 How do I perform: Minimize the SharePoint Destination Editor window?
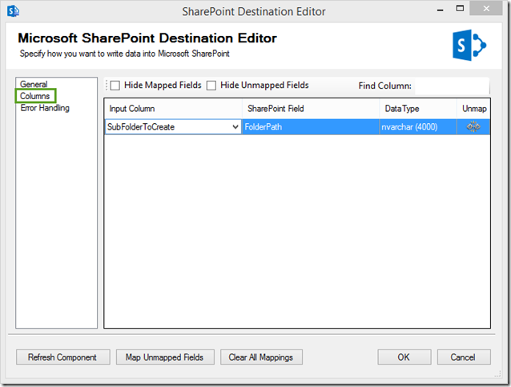440,10
